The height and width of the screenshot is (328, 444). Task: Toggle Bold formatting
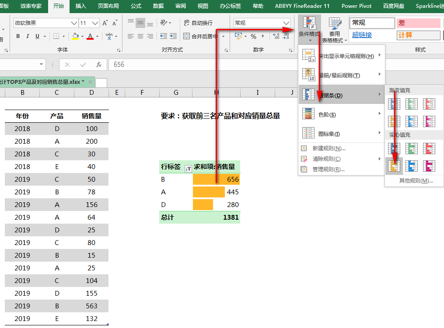[x=18, y=36]
